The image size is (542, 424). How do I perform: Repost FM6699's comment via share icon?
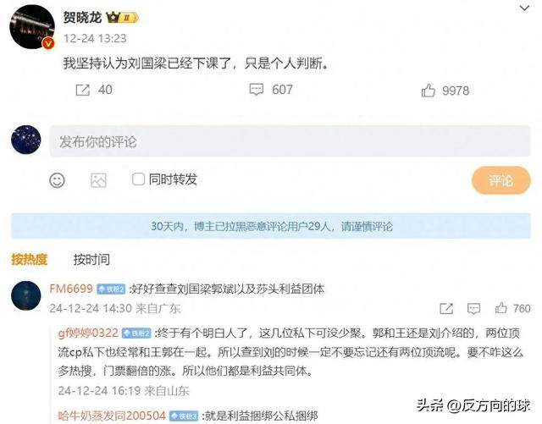(446, 308)
